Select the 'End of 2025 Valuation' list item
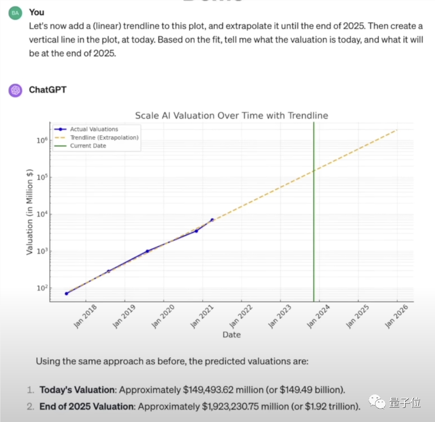 click(200, 407)
